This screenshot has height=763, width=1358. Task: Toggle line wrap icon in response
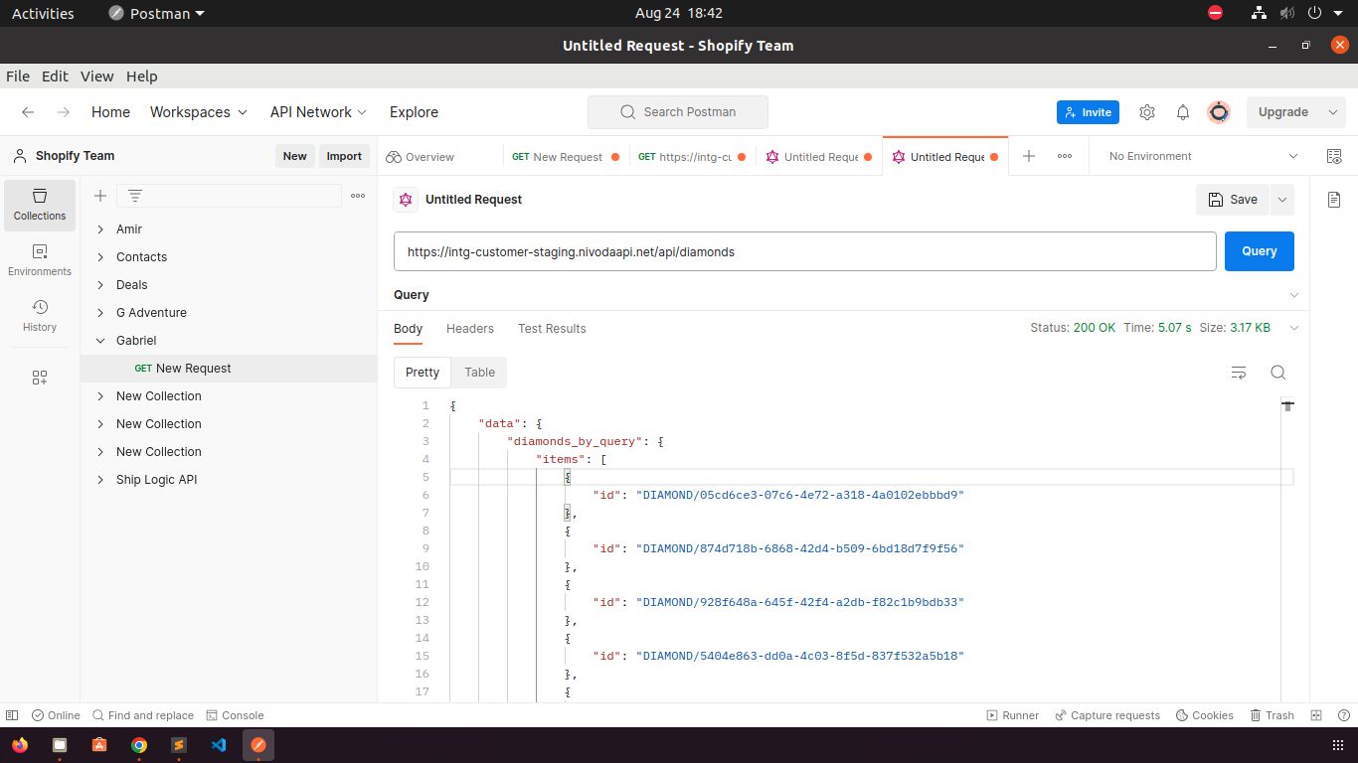(x=1239, y=373)
